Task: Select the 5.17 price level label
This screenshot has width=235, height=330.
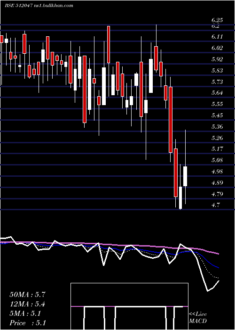Action: point(217,149)
